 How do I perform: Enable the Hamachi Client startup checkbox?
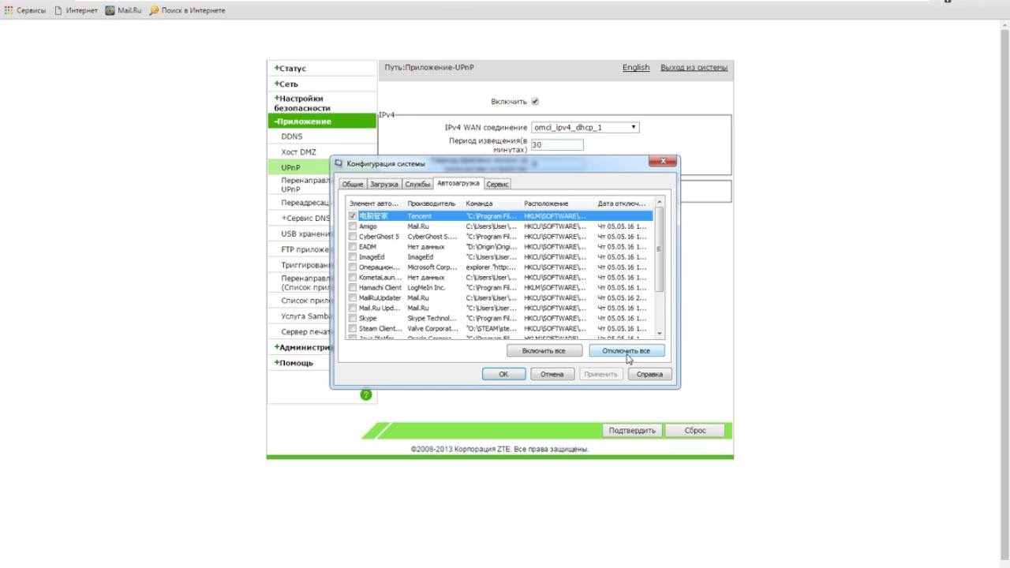(353, 288)
